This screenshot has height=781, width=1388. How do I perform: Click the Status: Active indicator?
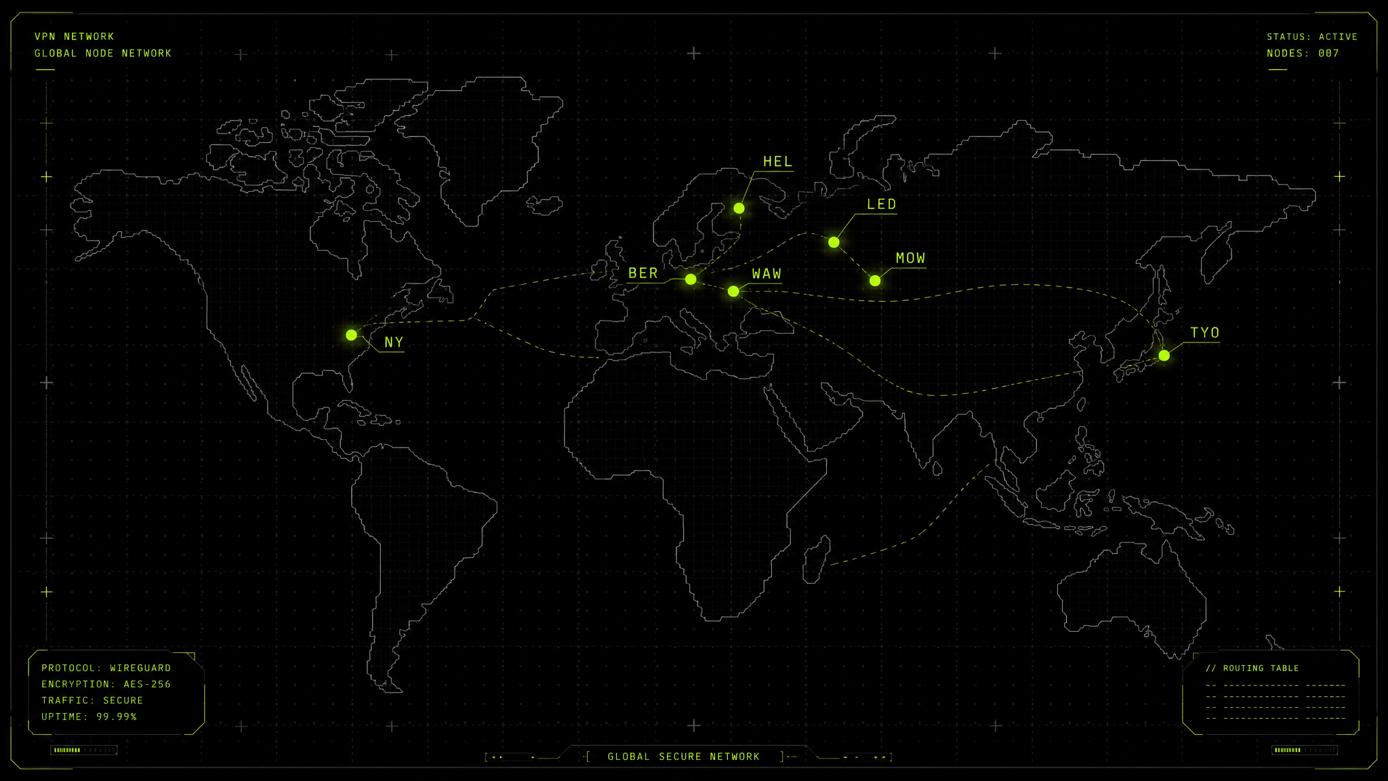(1312, 37)
